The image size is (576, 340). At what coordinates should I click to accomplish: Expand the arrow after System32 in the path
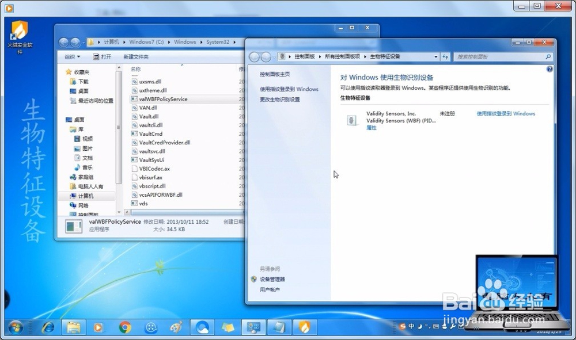tap(234, 42)
